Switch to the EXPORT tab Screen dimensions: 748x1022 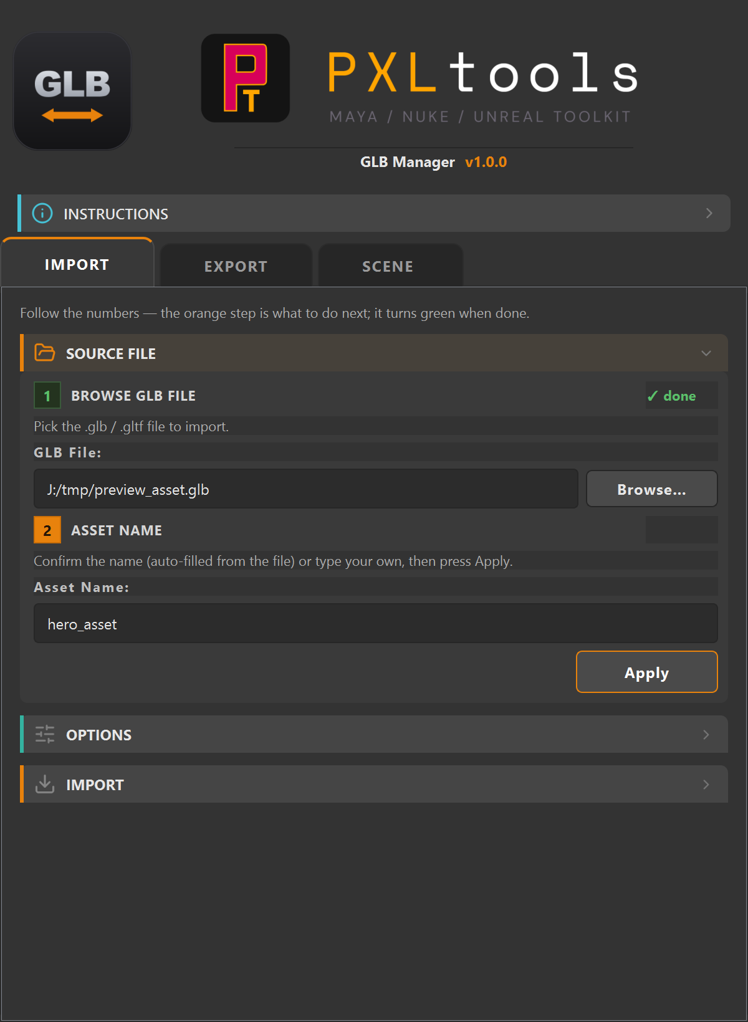236,265
